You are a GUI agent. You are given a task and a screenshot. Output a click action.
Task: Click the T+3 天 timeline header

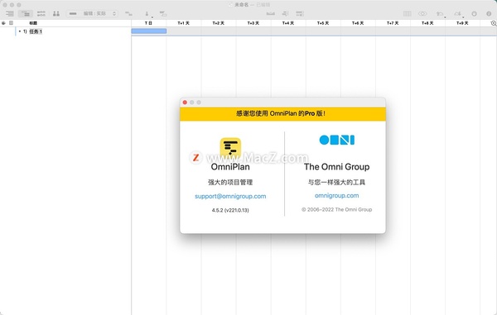(x=253, y=23)
